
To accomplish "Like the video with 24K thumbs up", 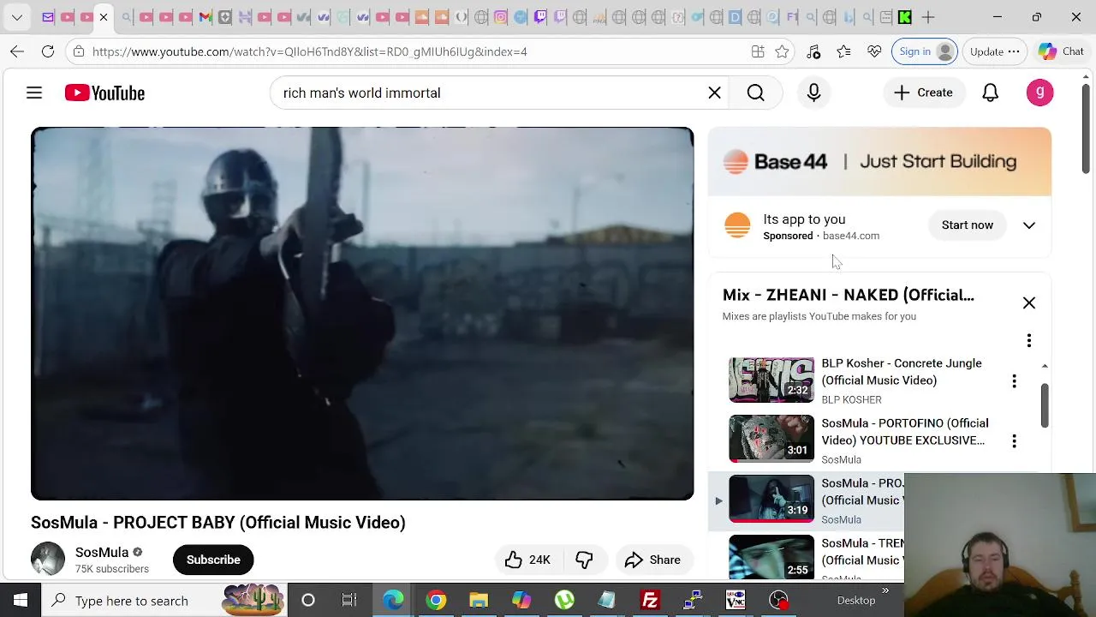I will (x=527, y=560).
